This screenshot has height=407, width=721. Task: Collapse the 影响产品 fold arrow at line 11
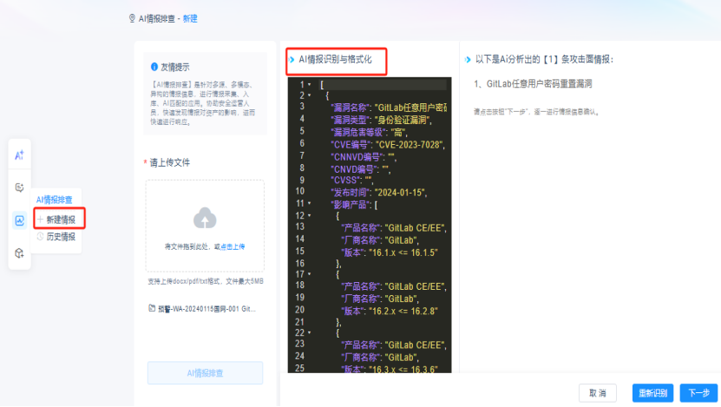tap(310, 203)
